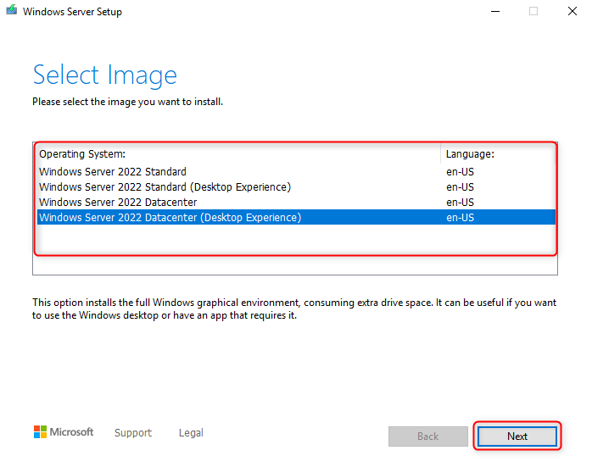592x467 pixels.
Task: Click the Next button
Action: tap(517, 436)
